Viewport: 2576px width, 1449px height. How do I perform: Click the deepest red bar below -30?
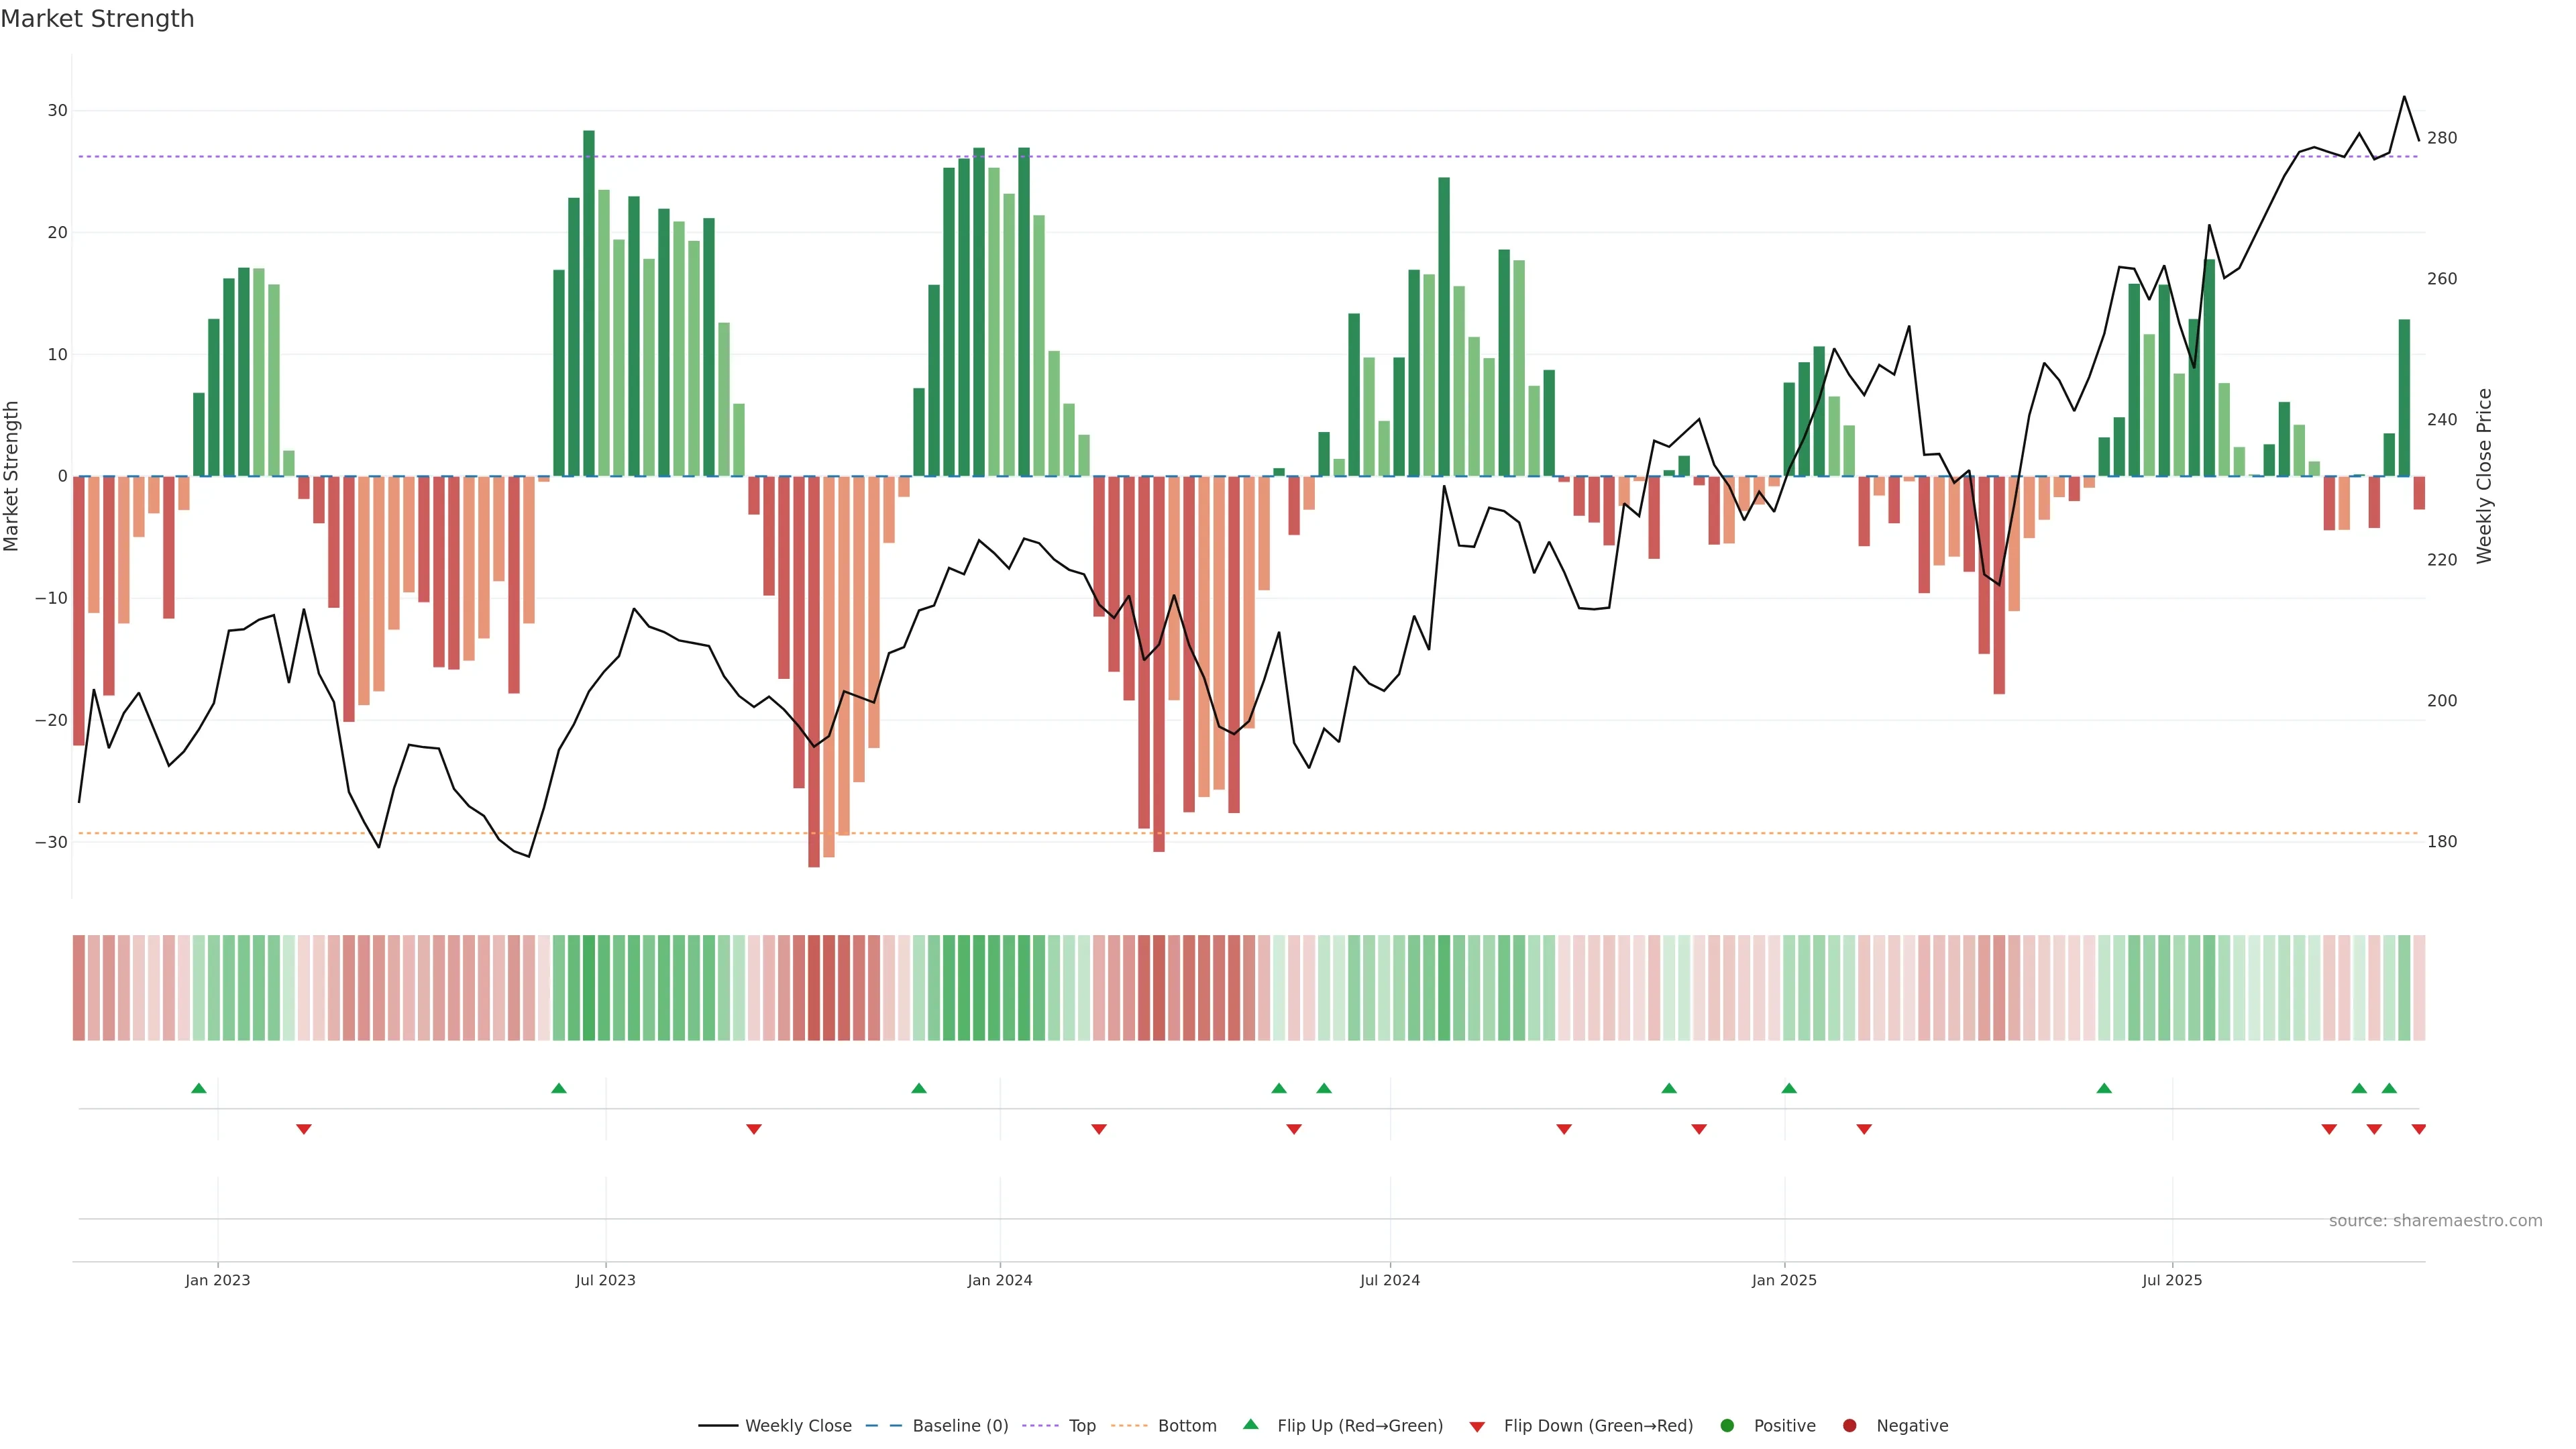[814, 670]
